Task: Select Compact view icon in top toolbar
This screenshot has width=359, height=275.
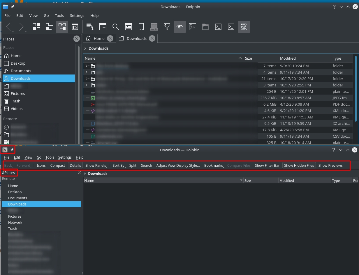Action: point(49,27)
